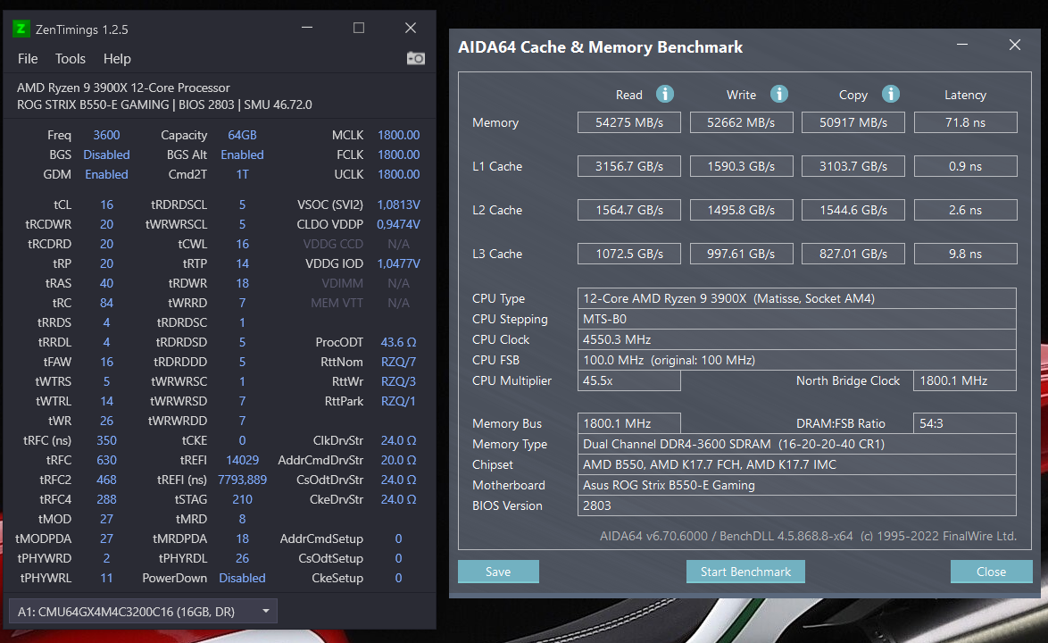
Task: Click the CPU FSB 100.0 MHz field
Action: tap(796, 360)
